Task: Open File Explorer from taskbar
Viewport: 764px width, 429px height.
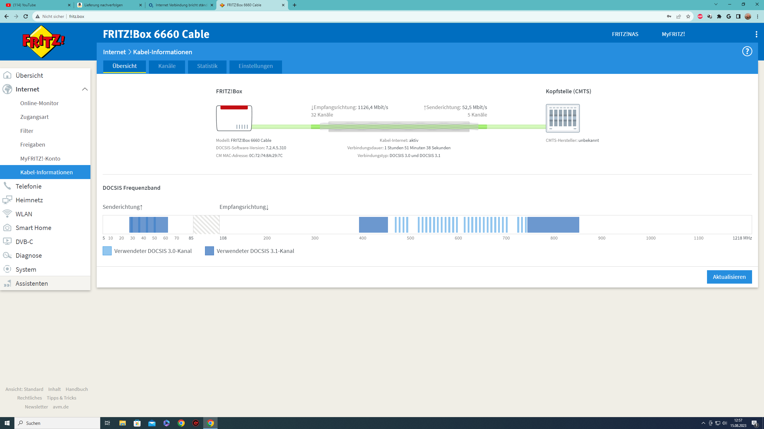Action: point(122,423)
